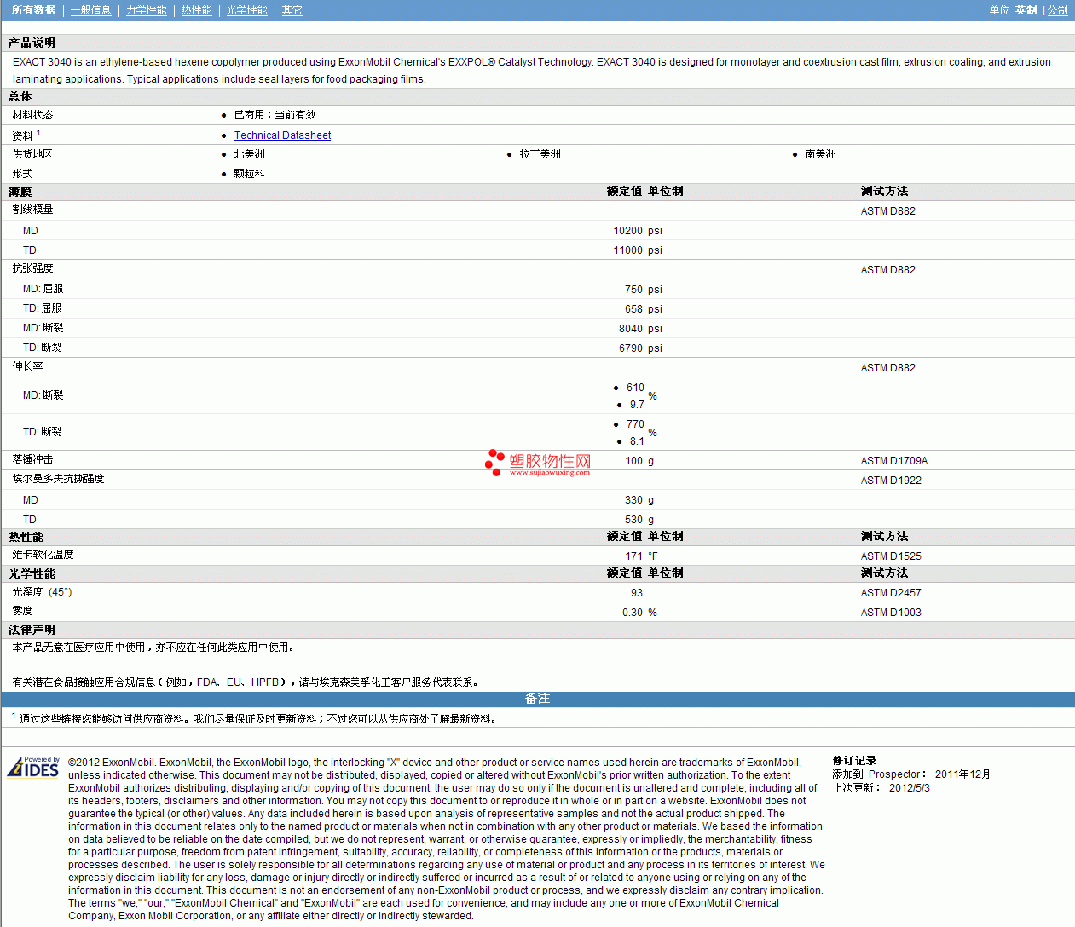Click the 产品说明 section heading

click(x=32, y=43)
